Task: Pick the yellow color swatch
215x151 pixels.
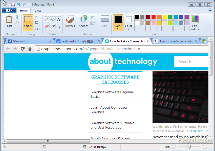Action: [x=165, y=17]
